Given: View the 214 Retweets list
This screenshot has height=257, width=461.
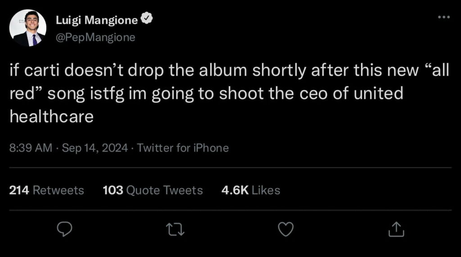Looking at the screenshot, I should coord(47,190).
